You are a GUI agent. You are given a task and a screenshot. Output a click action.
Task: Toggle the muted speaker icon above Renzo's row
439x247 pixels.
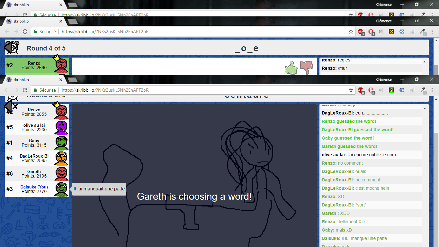point(10,106)
